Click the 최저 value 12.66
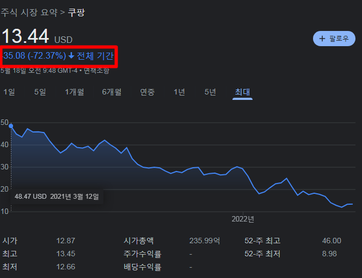The image size is (362, 278). point(66,267)
